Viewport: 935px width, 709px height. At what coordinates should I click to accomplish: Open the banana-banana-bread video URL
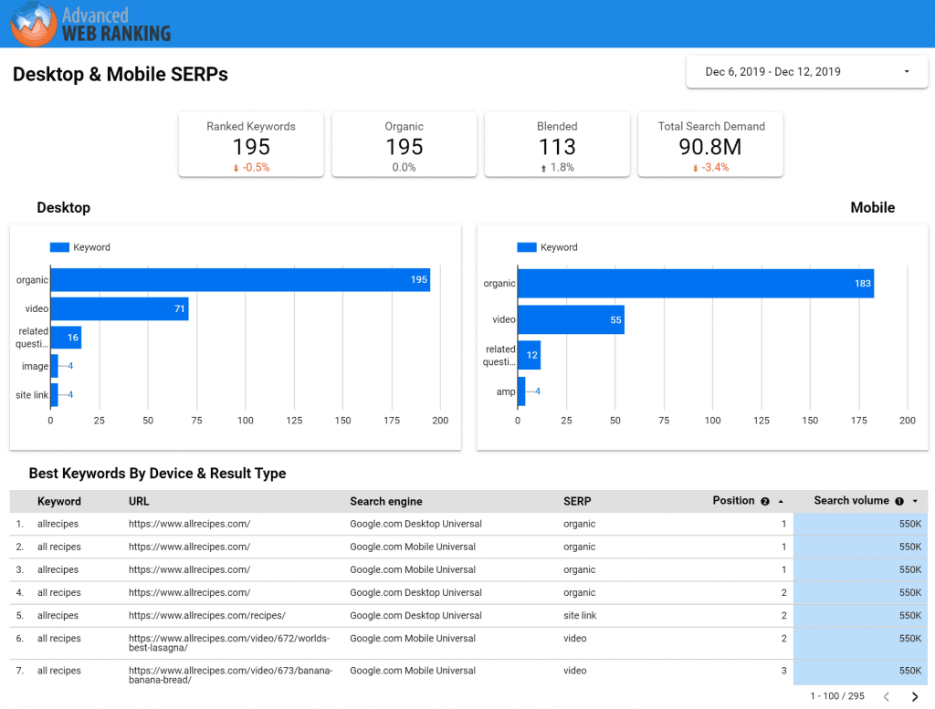click(231, 675)
